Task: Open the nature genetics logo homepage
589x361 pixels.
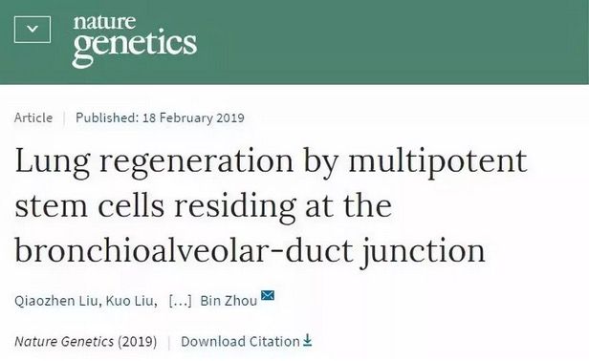Action: click(x=135, y=41)
